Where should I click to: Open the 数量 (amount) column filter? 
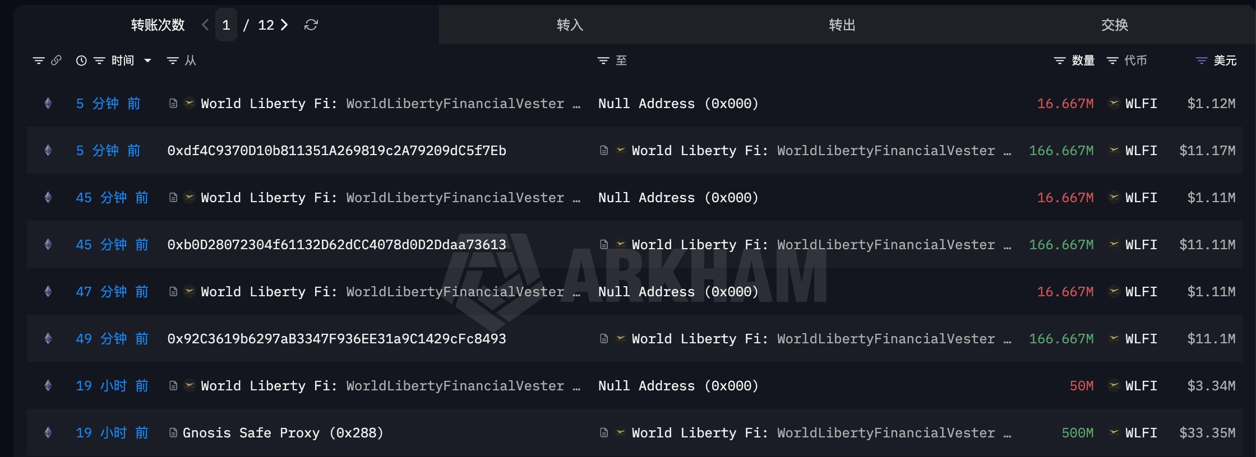[x=1060, y=60]
